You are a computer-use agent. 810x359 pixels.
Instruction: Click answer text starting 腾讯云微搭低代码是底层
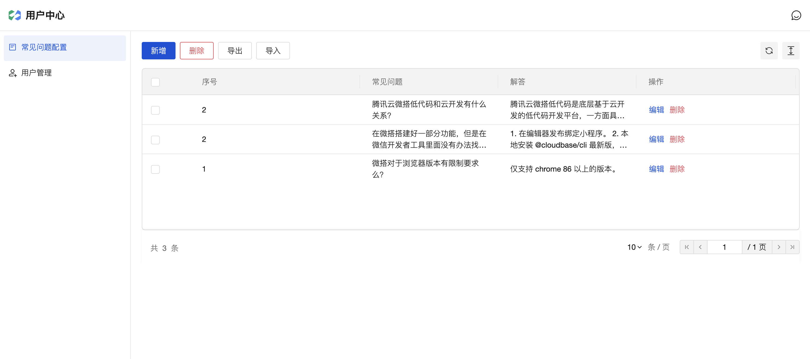pyautogui.click(x=567, y=110)
